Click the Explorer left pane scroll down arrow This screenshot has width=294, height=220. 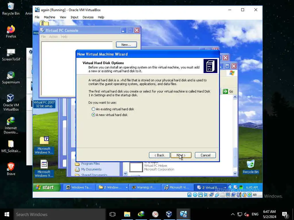(x=125, y=173)
